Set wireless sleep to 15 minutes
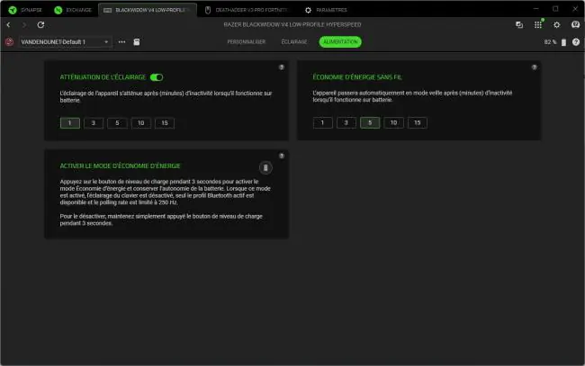585x366 pixels. point(418,122)
